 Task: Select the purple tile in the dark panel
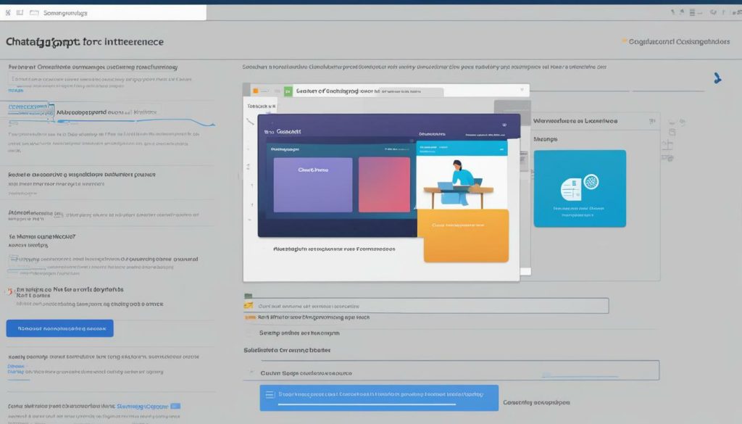(x=313, y=185)
